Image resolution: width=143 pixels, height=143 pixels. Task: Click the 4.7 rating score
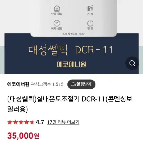pos(40,122)
